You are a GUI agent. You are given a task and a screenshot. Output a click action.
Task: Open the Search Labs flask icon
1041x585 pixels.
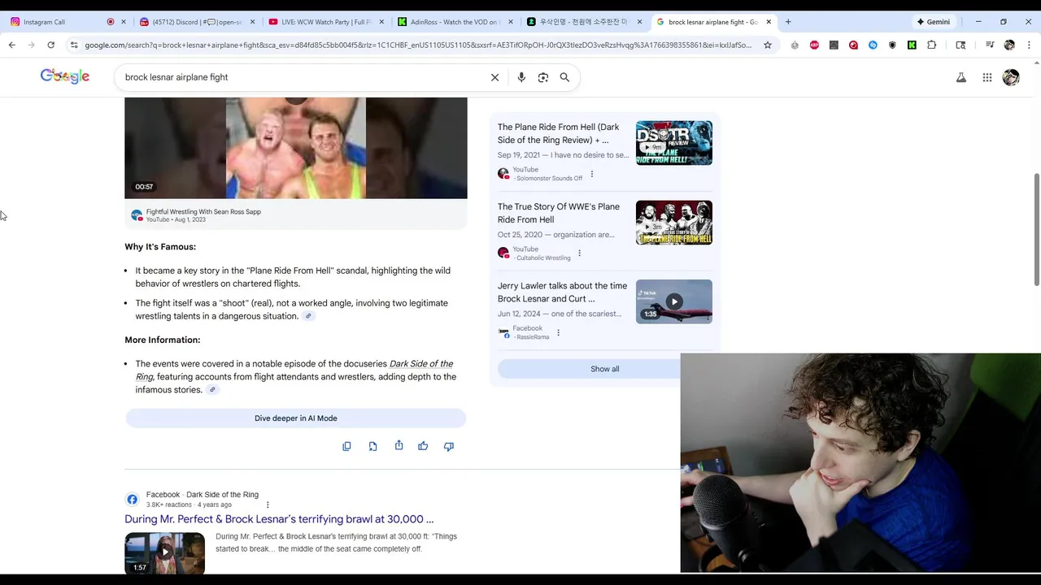click(x=961, y=77)
